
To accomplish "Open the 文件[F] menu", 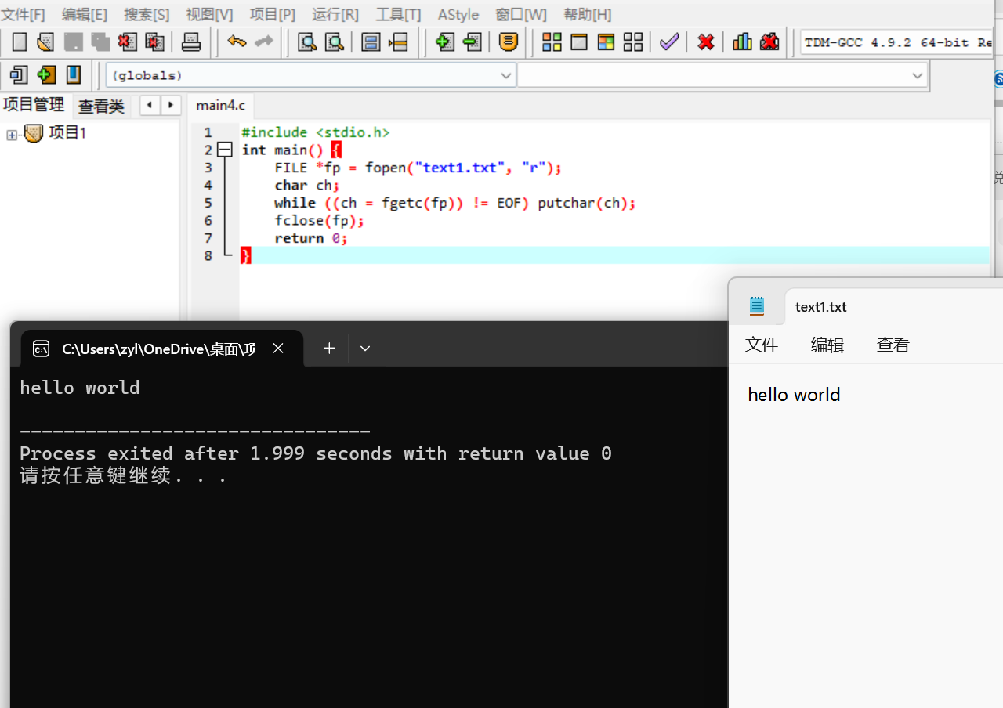I will click(24, 14).
